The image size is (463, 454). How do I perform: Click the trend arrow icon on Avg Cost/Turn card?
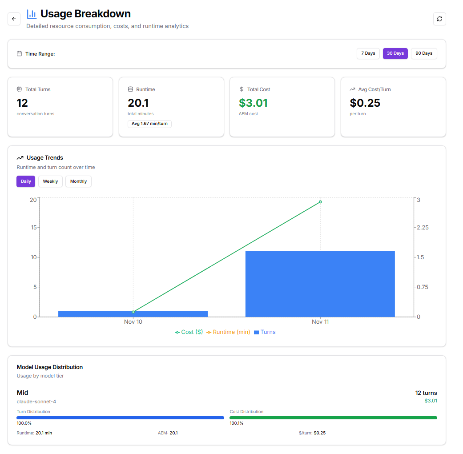(352, 89)
